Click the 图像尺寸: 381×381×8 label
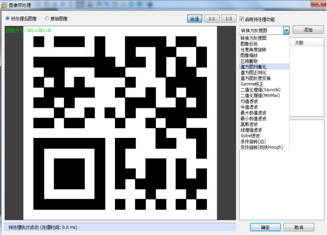The width and height of the screenshot is (327, 235). tap(29, 30)
